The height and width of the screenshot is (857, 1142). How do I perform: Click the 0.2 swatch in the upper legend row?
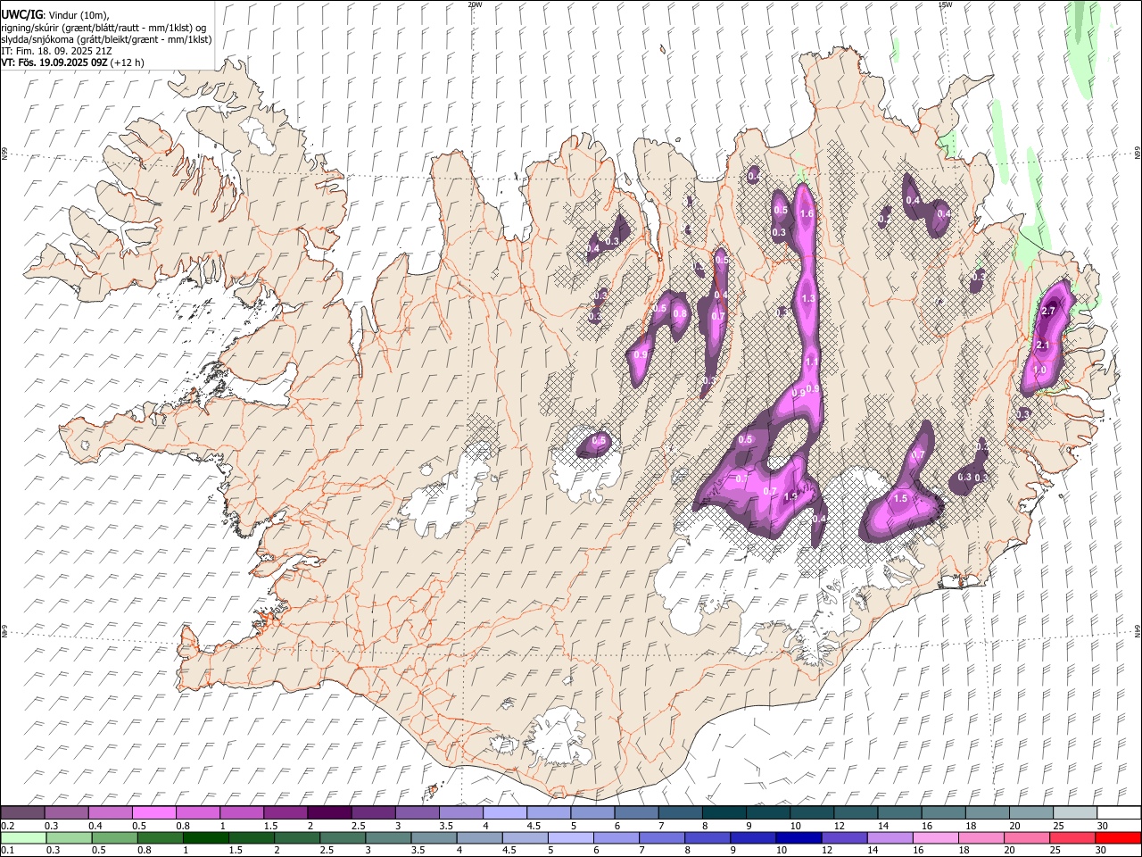(x=23, y=813)
